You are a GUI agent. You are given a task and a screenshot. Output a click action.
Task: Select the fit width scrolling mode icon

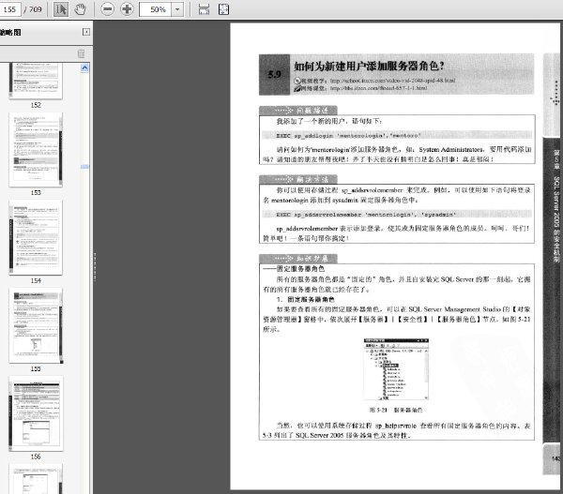pos(204,9)
